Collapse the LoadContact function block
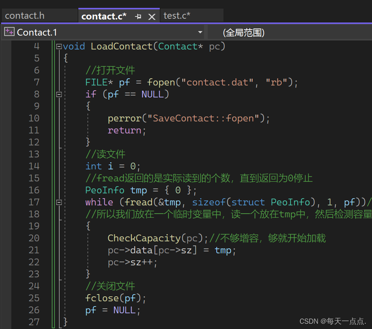 (x=59, y=46)
